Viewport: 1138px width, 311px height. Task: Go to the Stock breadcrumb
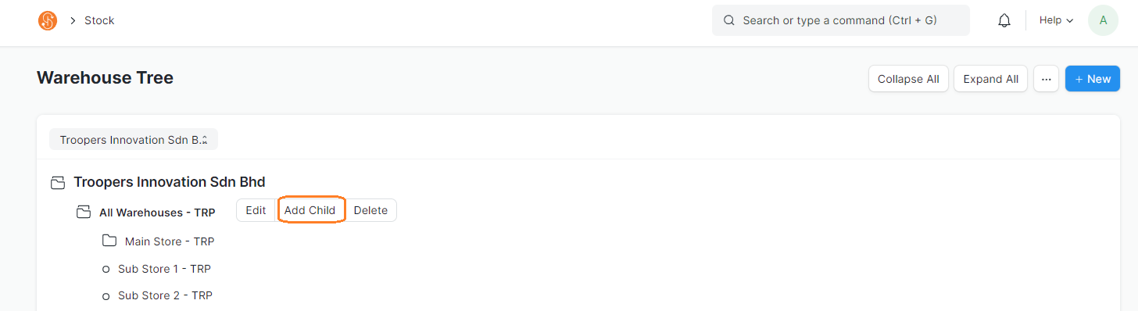point(99,20)
